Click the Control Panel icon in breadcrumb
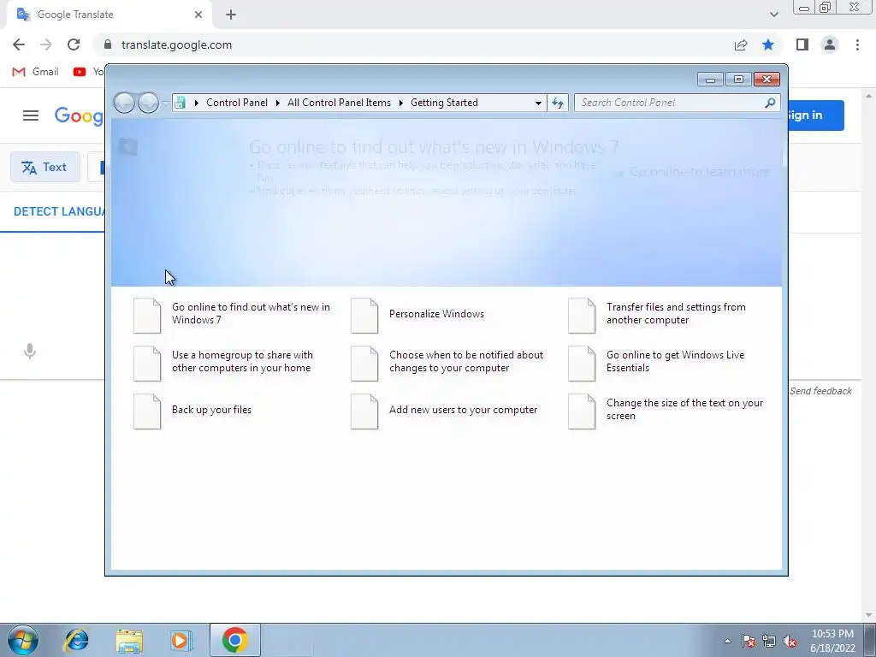 point(180,103)
